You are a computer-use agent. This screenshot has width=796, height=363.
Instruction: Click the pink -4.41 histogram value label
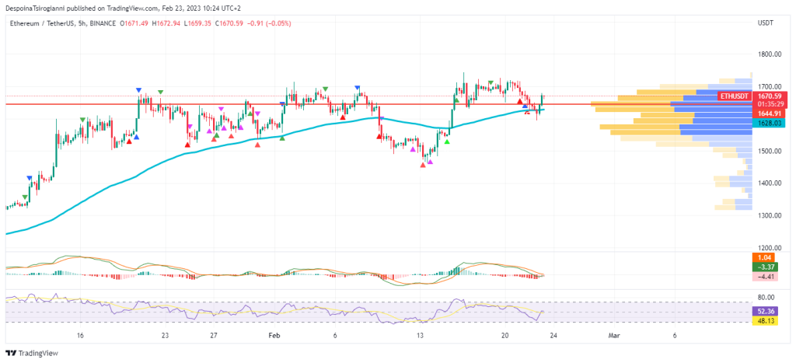click(770, 276)
